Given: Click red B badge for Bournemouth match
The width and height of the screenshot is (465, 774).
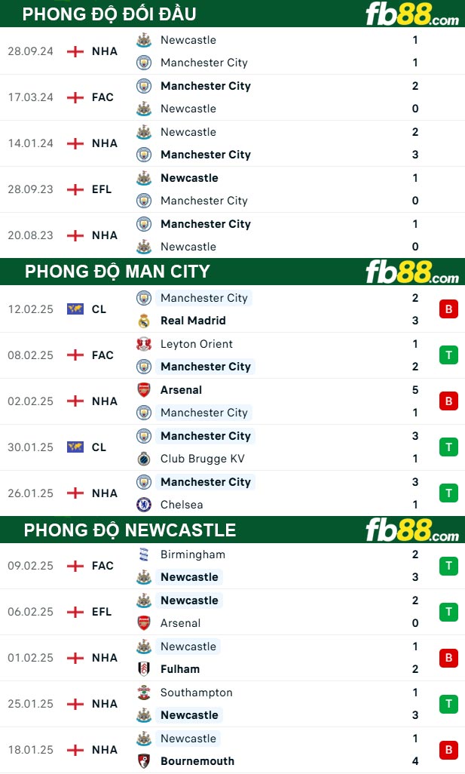Looking at the screenshot, I should point(448,749).
